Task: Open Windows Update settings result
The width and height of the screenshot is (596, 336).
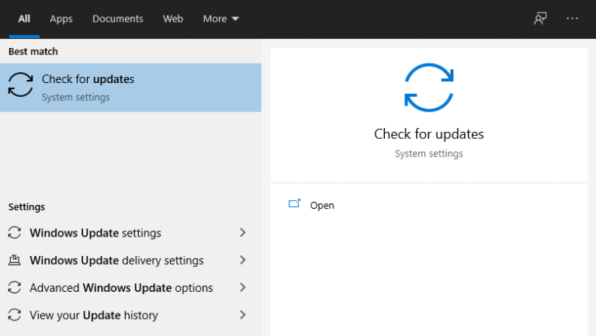Action: (130, 233)
